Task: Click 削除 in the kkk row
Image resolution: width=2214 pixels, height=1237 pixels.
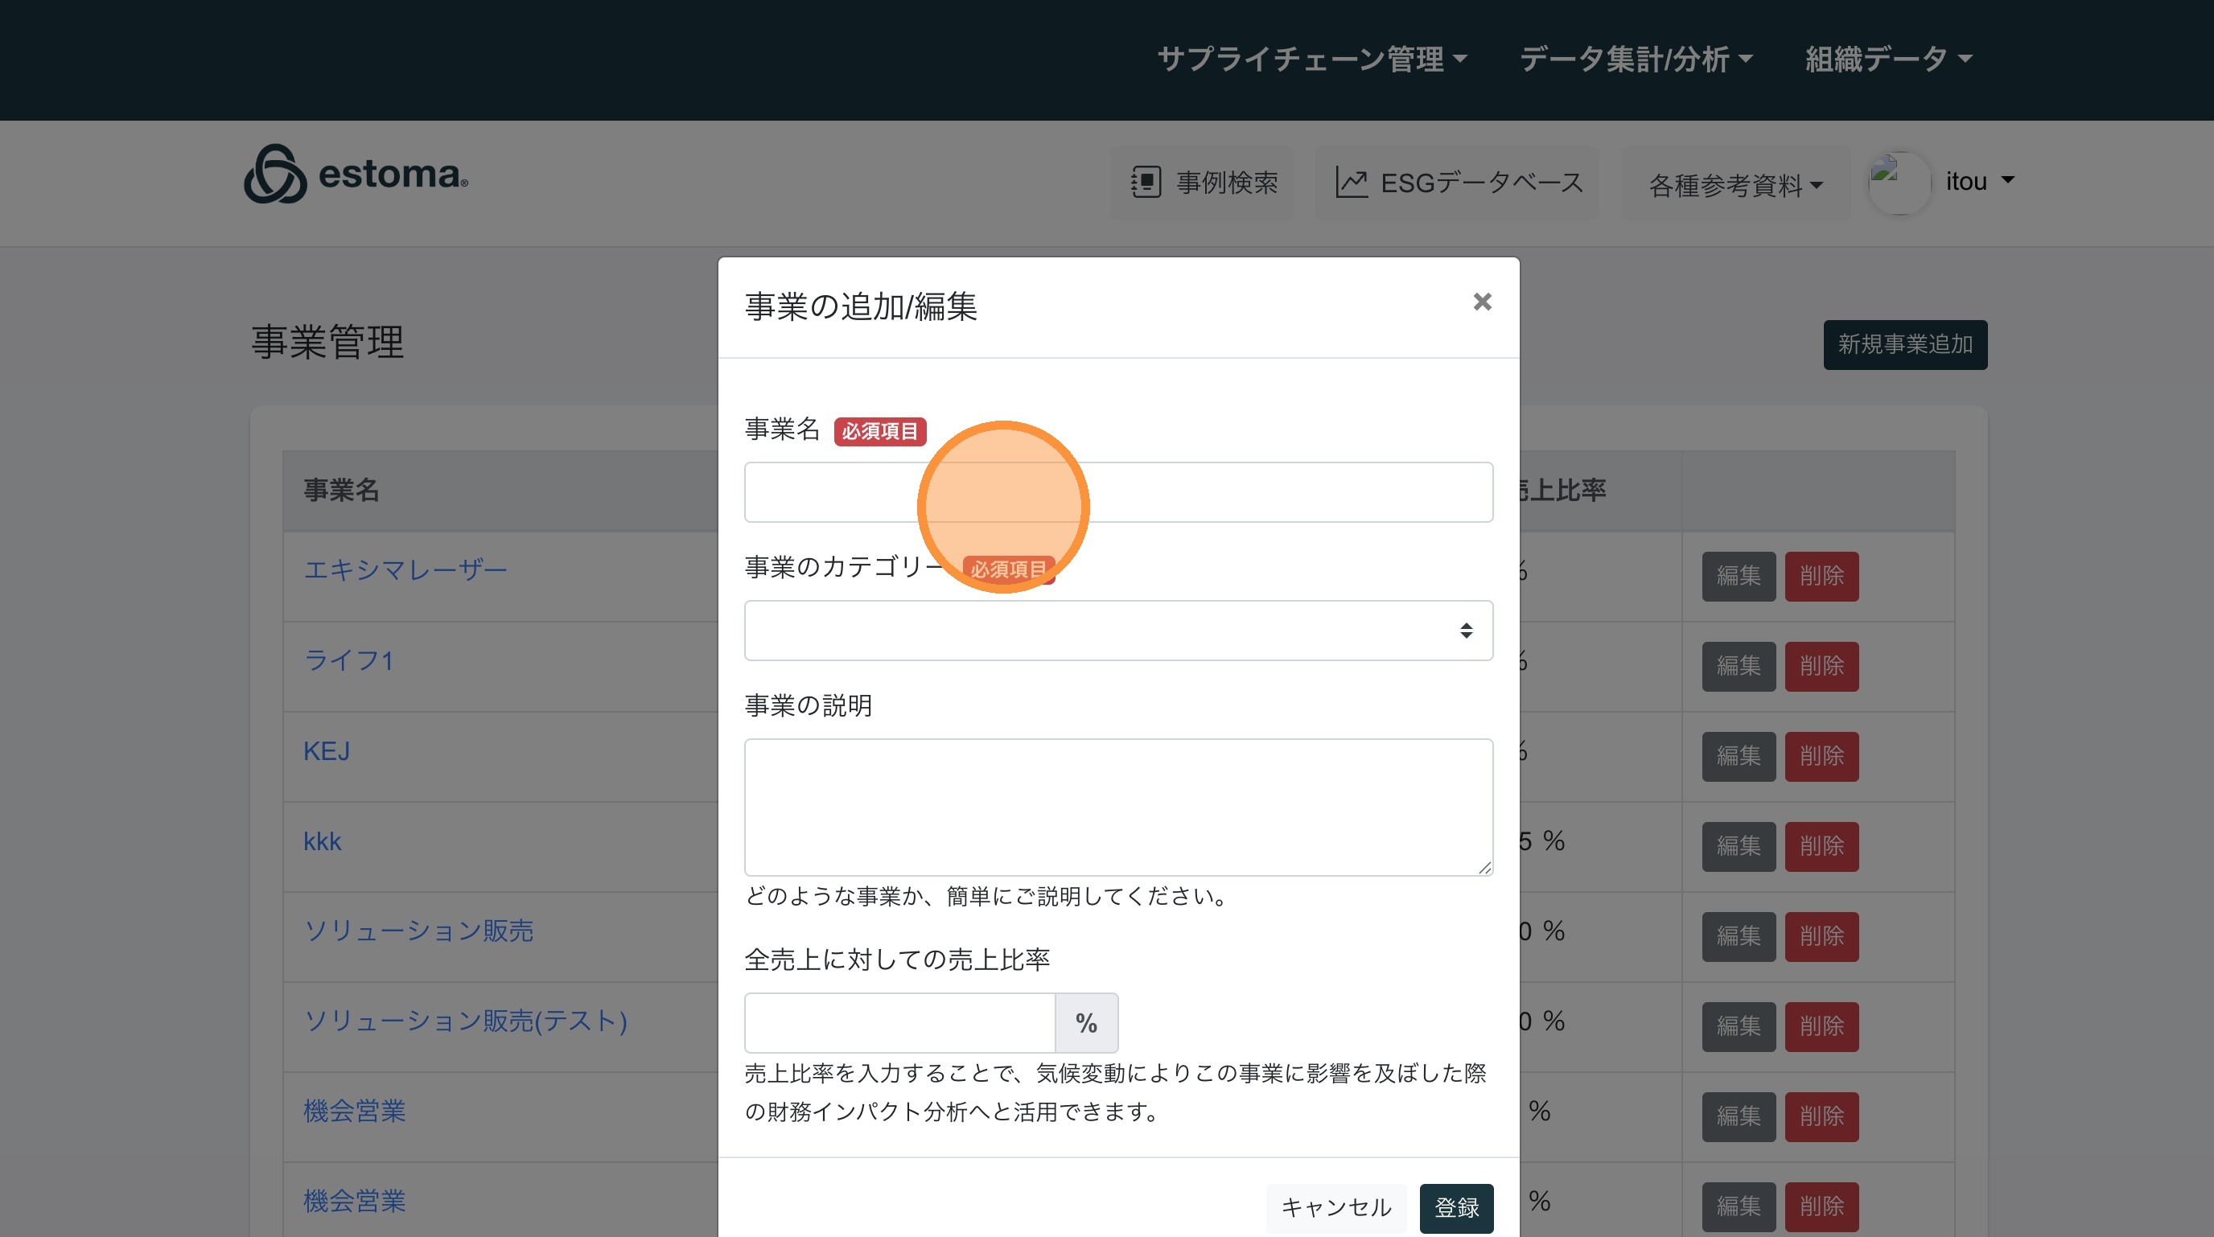Action: 1821,847
